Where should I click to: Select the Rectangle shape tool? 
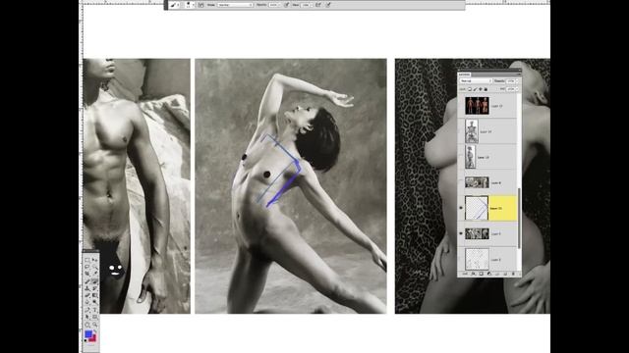click(x=95, y=317)
